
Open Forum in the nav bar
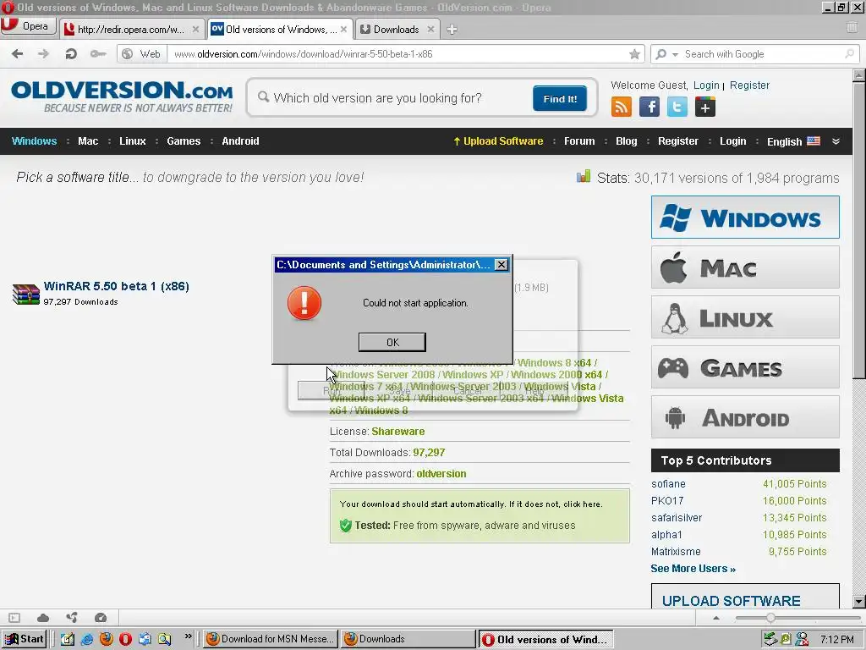click(x=579, y=141)
